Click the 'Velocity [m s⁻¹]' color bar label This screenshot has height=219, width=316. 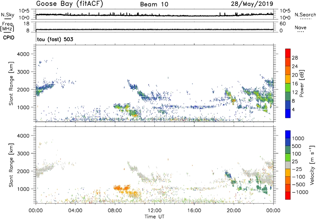[x=312, y=165]
